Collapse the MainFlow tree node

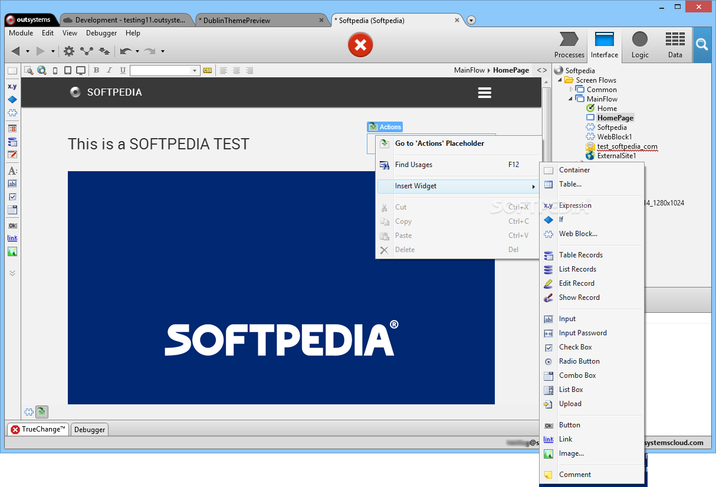point(570,99)
